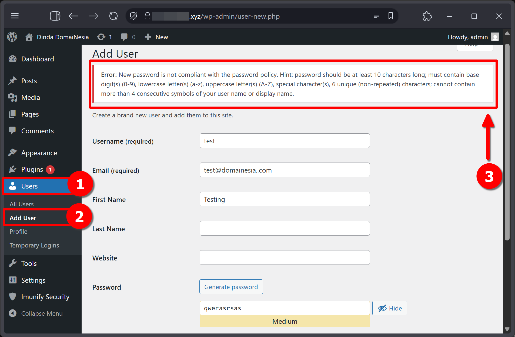Go back with the left arrow
Image resolution: width=515 pixels, height=337 pixels.
73,16
